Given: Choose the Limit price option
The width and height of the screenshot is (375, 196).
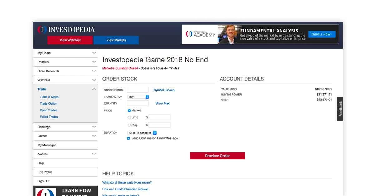Looking at the screenshot, I should [129, 117].
